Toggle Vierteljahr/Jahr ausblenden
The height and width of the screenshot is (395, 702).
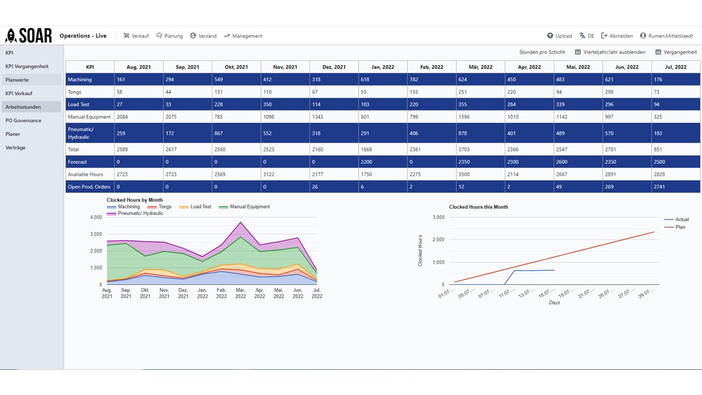pos(610,52)
